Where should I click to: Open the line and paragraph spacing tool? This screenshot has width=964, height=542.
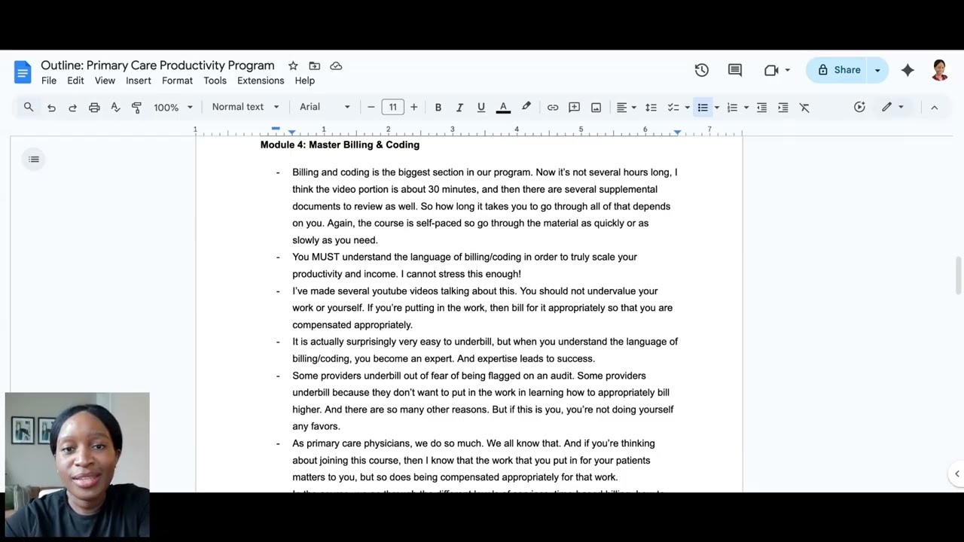point(651,108)
